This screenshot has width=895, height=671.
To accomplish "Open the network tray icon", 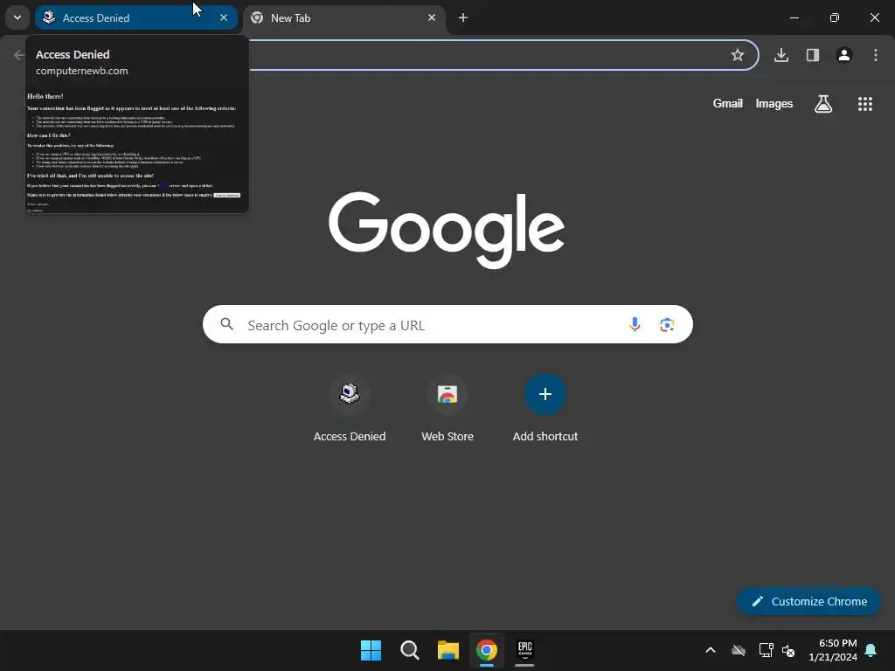I will coord(766,650).
